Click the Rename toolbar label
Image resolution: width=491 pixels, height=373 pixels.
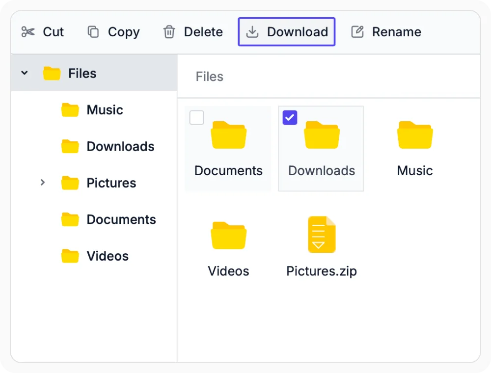pos(396,32)
